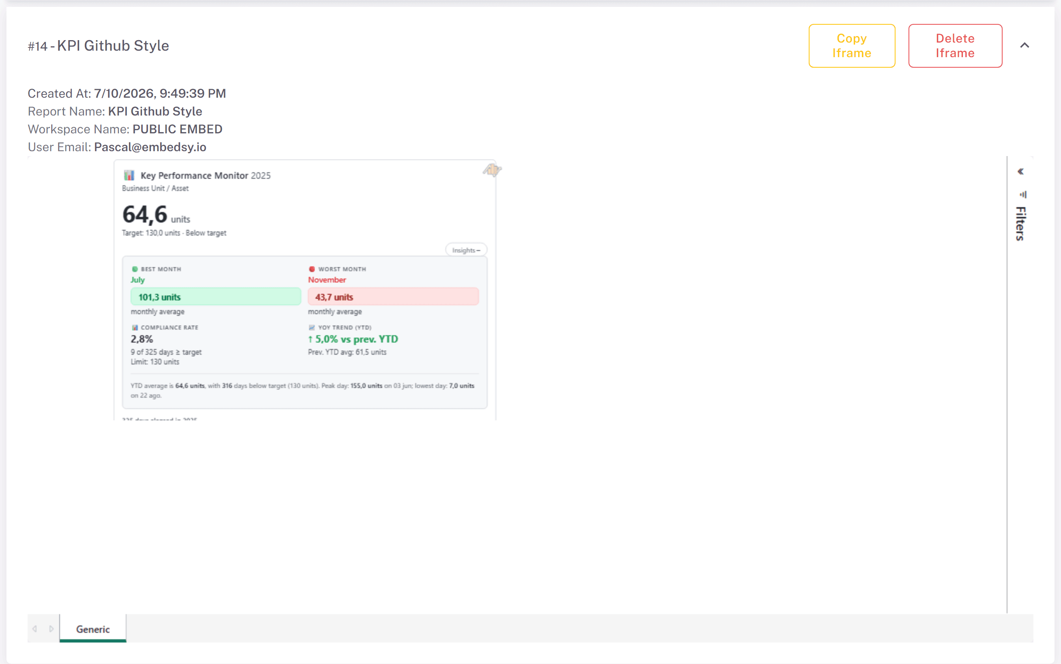The image size is (1061, 664).
Task: Click the 'Limit: 130 units' line
Action: (x=155, y=362)
